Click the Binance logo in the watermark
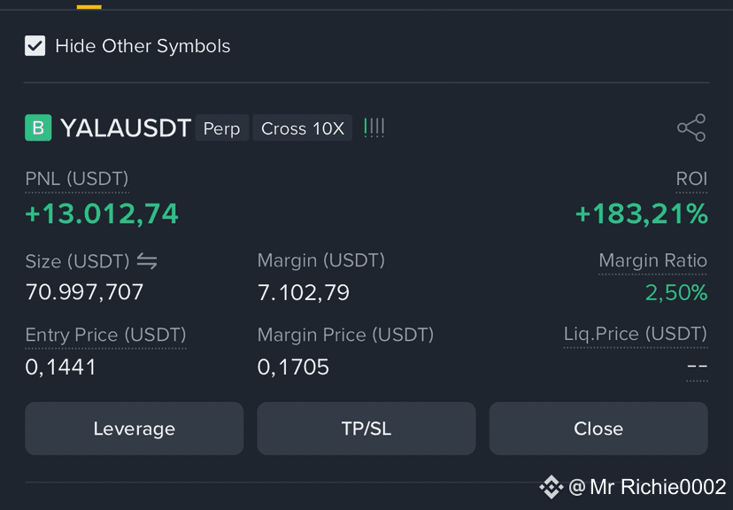Image resolution: width=733 pixels, height=510 pixels. pos(552,487)
